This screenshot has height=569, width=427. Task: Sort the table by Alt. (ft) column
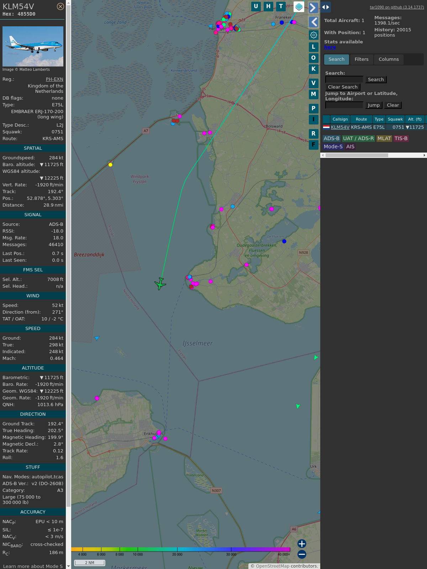pos(415,119)
